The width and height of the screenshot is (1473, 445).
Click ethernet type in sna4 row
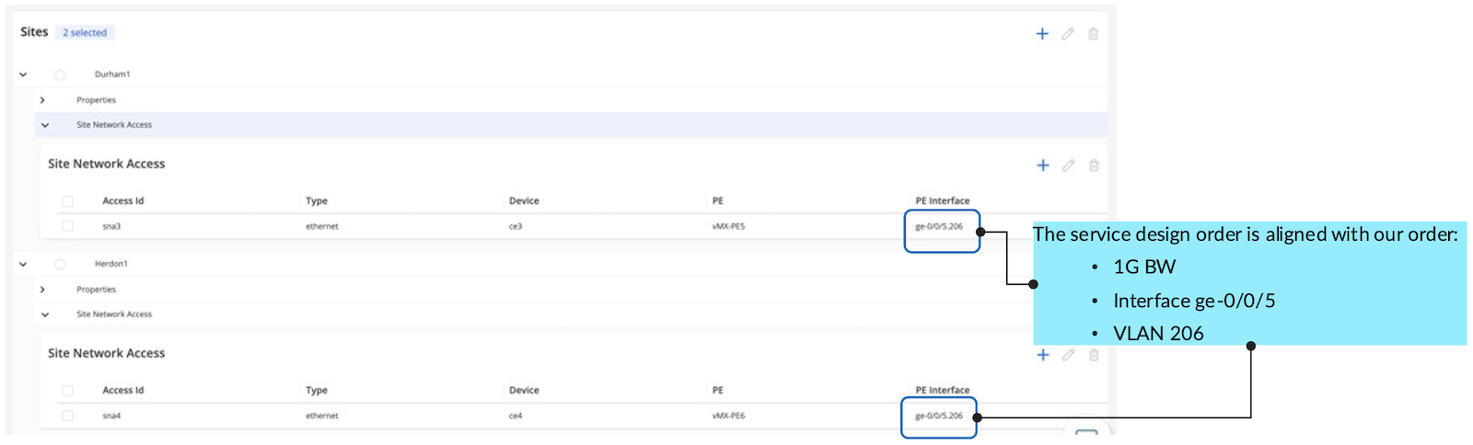[x=322, y=416]
